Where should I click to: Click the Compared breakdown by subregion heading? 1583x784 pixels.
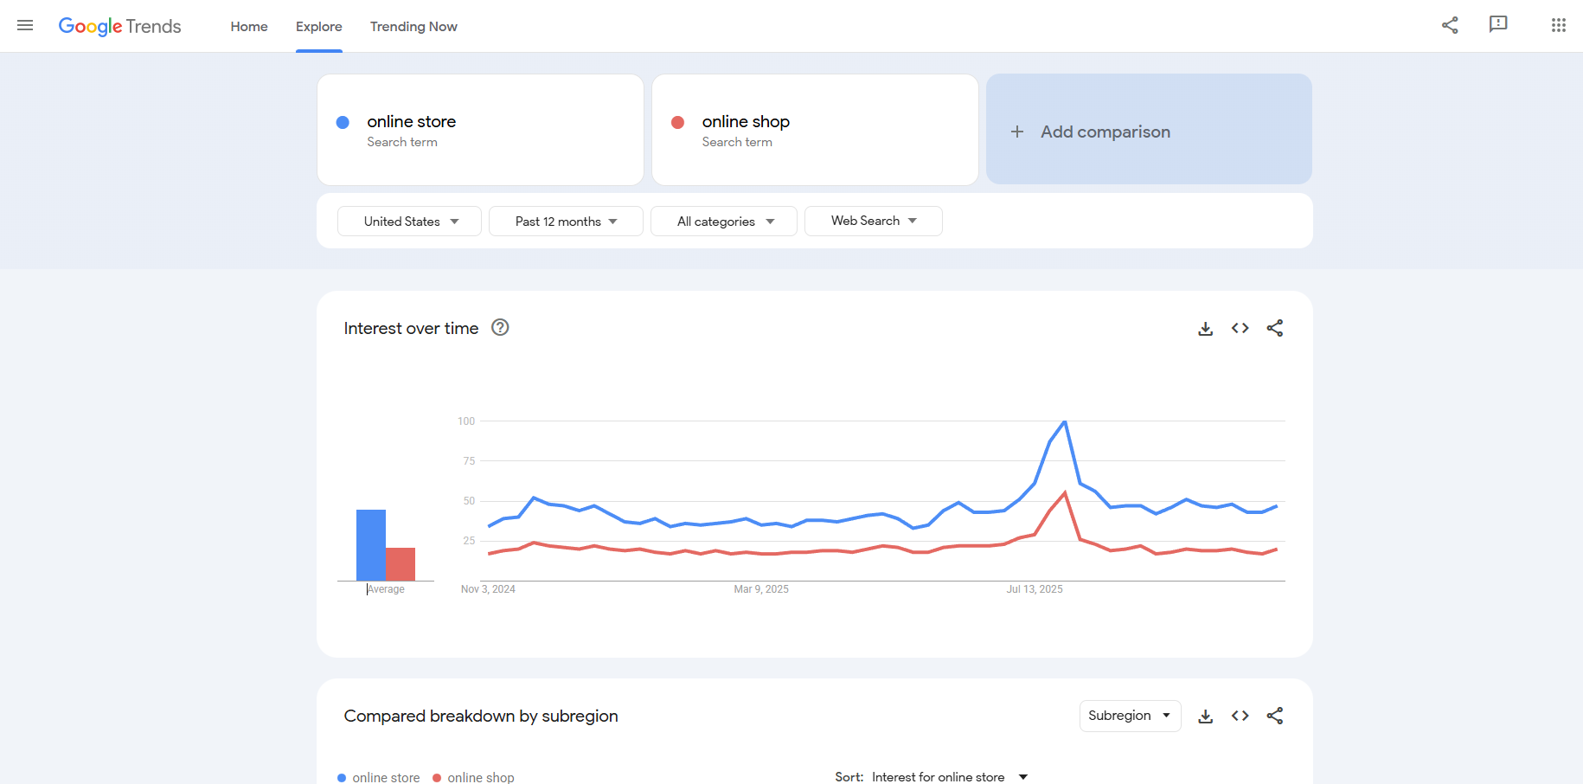coord(481,717)
